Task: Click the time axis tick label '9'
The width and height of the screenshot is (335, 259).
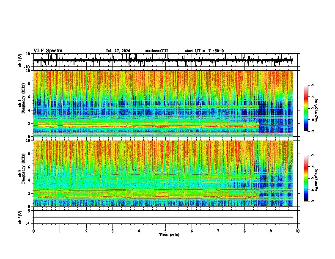Action: [x=271, y=231]
